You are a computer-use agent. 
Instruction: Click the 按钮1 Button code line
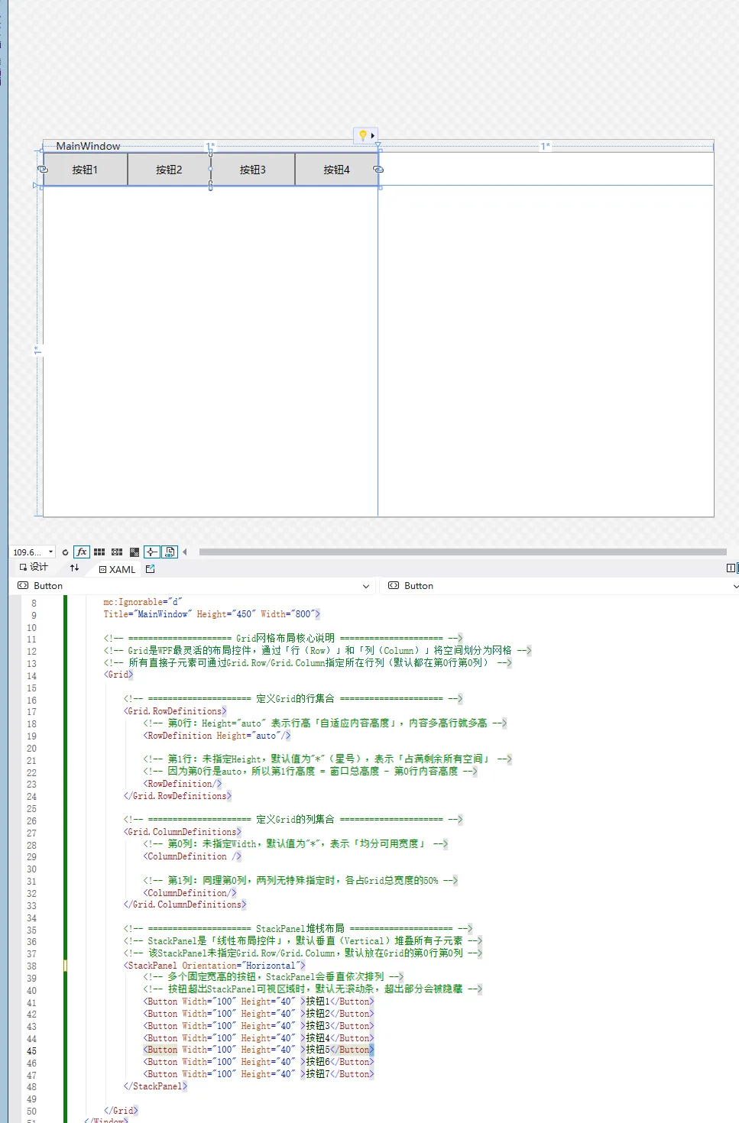coord(259,1002)
